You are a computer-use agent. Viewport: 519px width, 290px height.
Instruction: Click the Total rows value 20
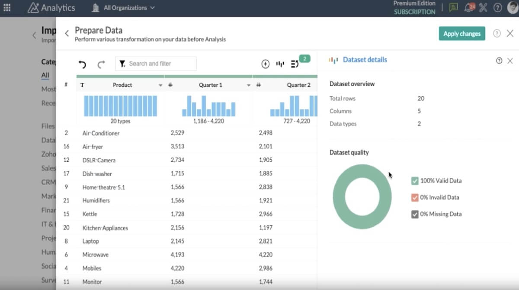(421, 98)
